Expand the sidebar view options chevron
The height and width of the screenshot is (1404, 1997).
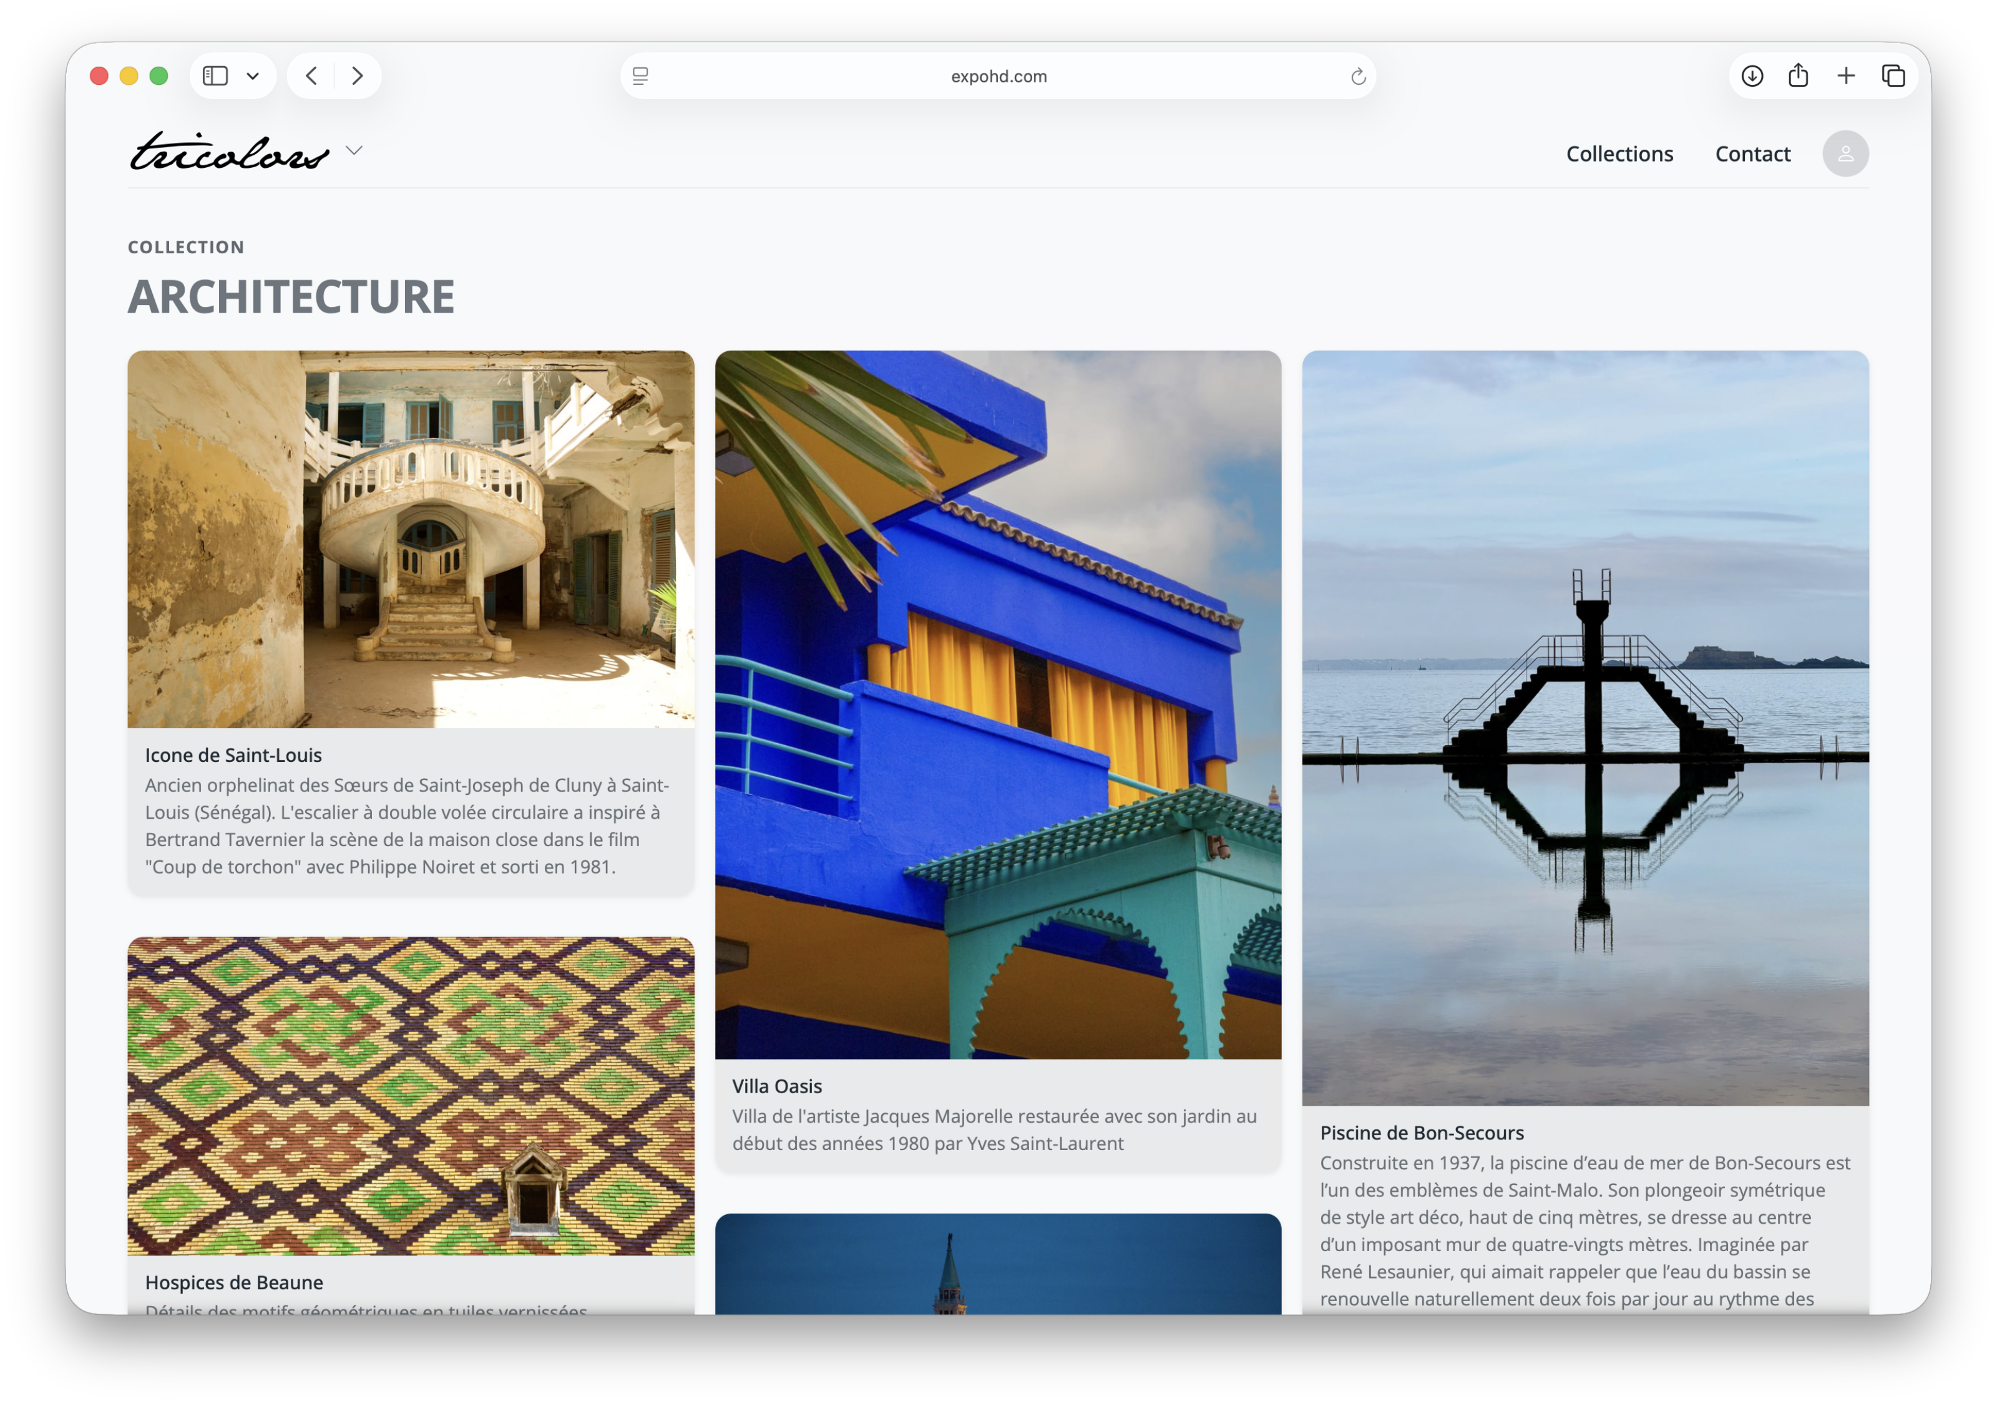pos(253,76)
